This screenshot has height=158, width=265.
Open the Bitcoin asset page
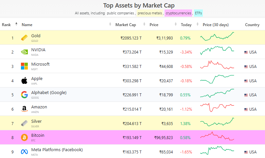tap(38, 135)
